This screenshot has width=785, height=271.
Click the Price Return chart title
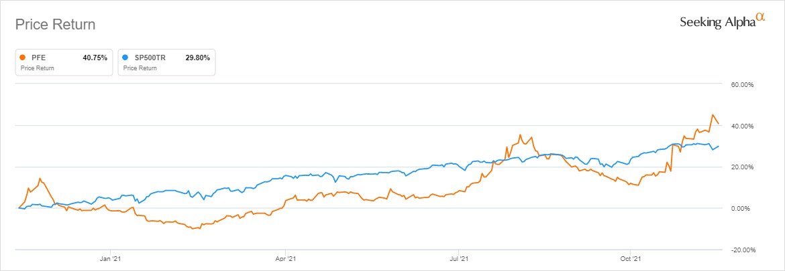tap(55, 25)
